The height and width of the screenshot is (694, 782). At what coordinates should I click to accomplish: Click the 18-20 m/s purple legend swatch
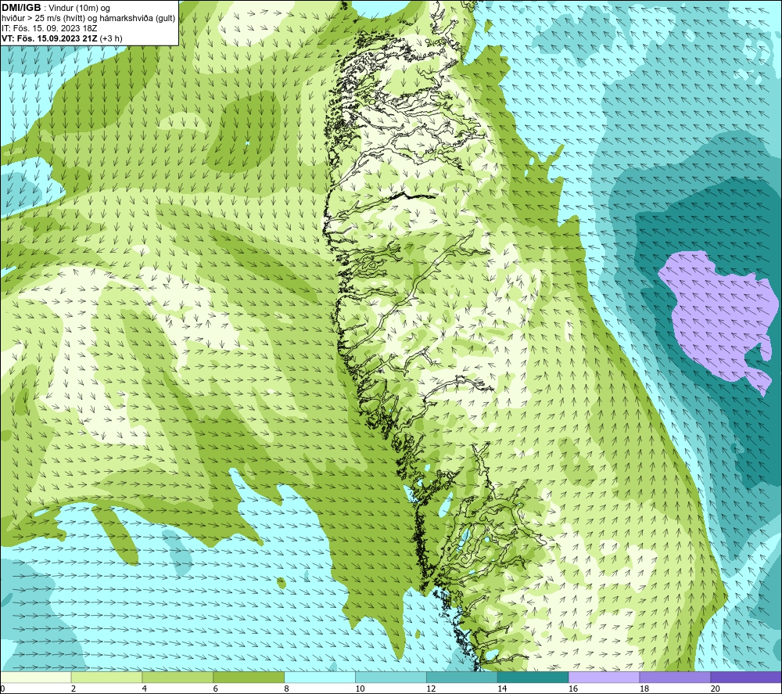click(x=676, y=677)
